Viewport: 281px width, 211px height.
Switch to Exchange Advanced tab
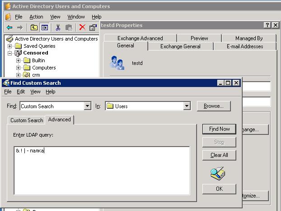140,38
